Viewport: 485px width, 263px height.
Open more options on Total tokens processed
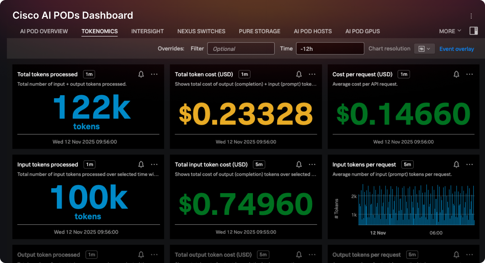(x=154, y=74)
